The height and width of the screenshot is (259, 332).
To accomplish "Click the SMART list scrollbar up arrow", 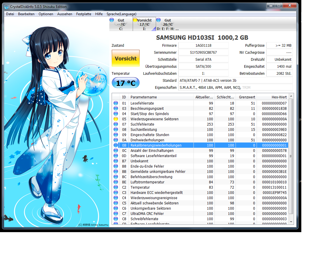I will click(291, 96).
